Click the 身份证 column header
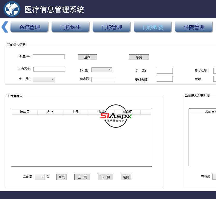This screenshot has height=199, width=216. pos(128,112)
